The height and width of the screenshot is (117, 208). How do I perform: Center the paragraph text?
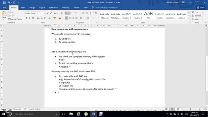70,18
